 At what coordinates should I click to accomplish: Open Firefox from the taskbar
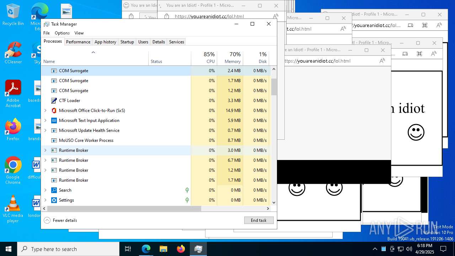point(181,249)
